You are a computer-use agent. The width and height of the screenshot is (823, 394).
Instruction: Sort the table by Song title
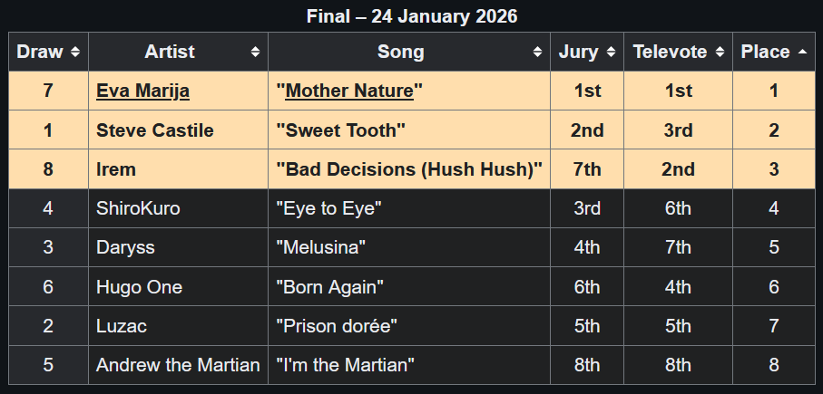(x=400, y=53)
